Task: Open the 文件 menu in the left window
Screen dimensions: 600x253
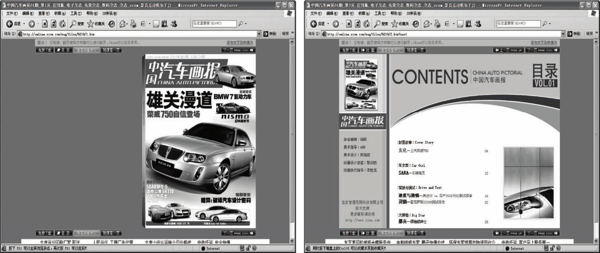Action: click(x=12, y=13)
